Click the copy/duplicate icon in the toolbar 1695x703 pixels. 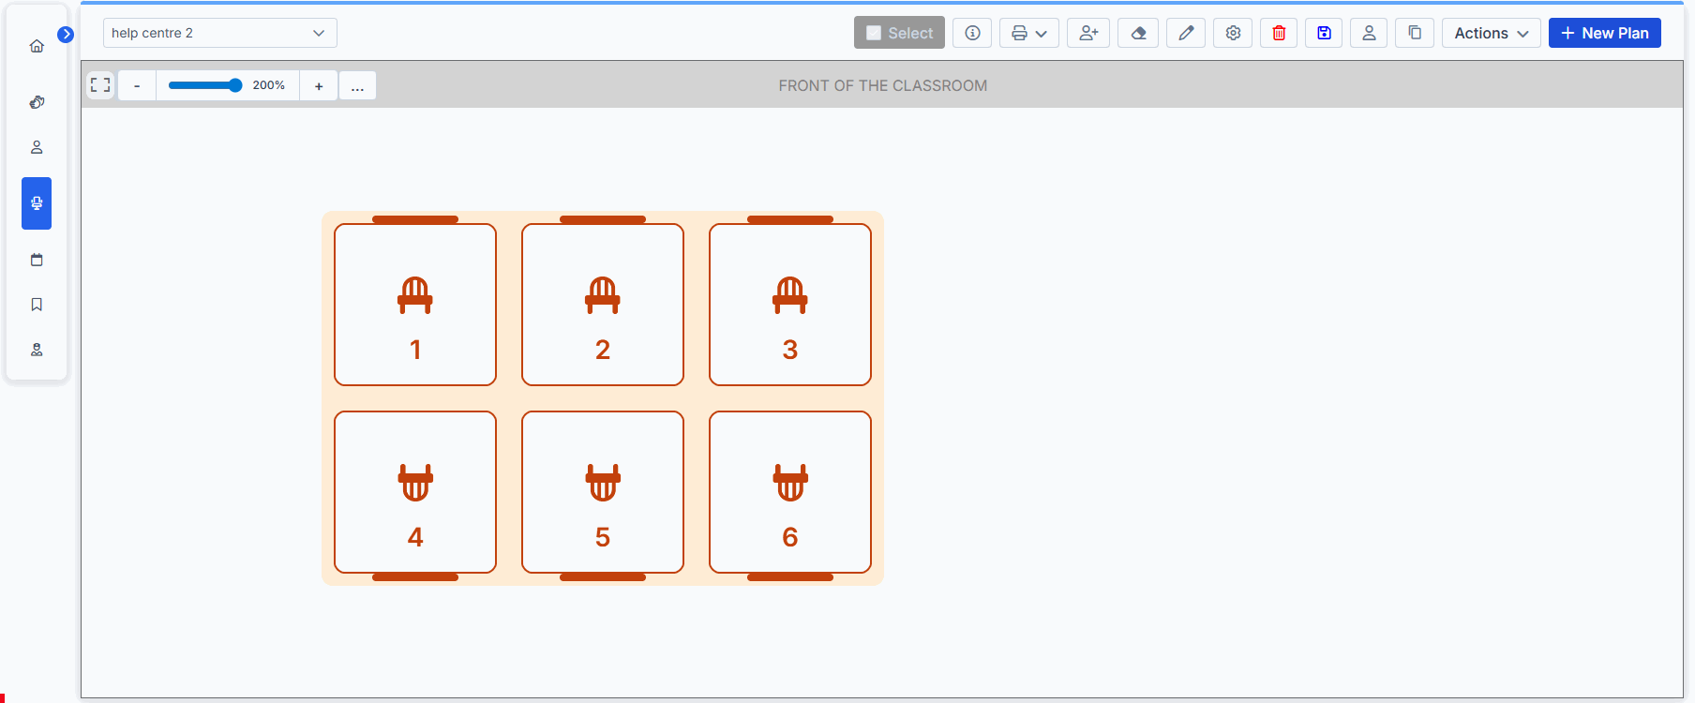(1415, 33)
